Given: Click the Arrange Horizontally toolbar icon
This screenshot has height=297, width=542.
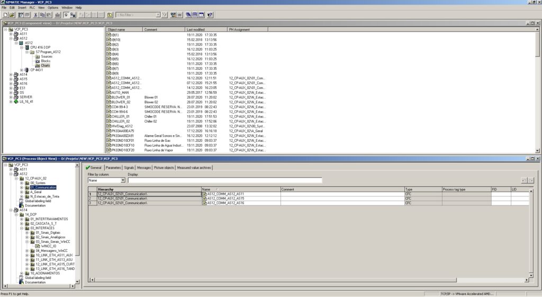Looking at the screenshot, I should 195,15.
